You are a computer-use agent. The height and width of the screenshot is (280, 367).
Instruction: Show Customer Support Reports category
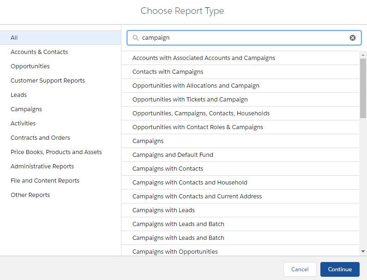point(48,81)
